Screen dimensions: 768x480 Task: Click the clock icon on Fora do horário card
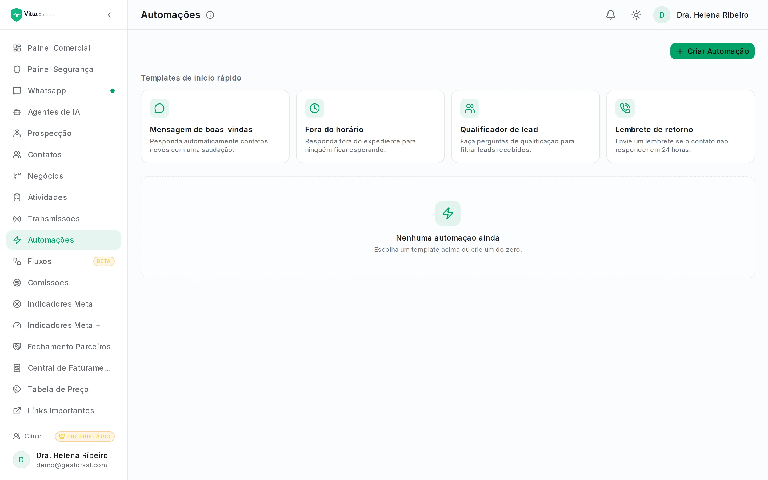(314, 108)
